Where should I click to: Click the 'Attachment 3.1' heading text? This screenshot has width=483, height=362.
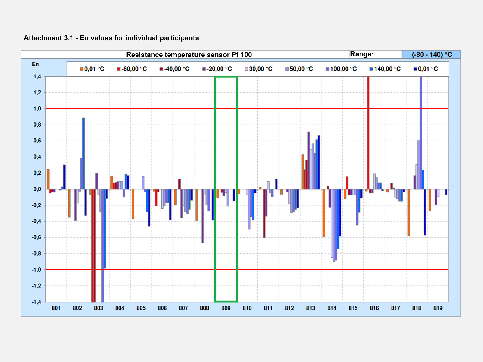click(111, 38)
